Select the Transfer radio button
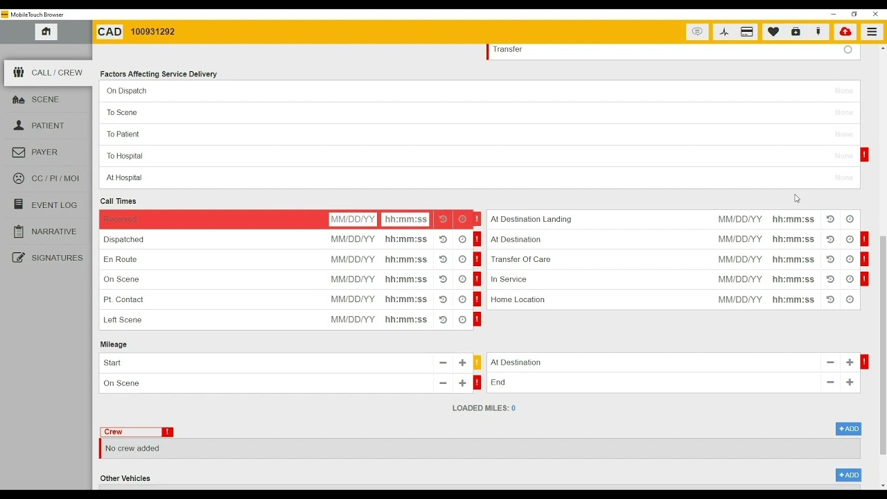Image resolution: width=887 pixels, height=499 pixels. point(848,49)
